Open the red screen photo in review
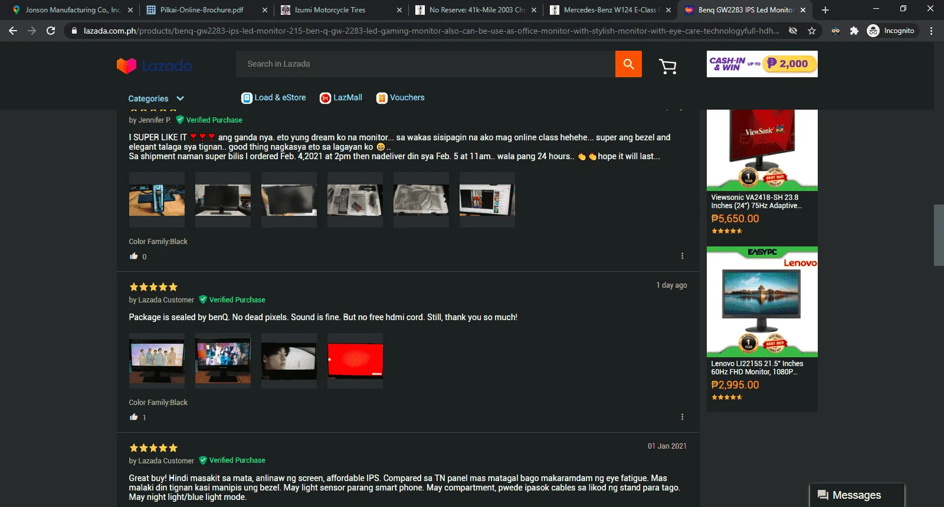Screen dimensions: 944x507 355,361
